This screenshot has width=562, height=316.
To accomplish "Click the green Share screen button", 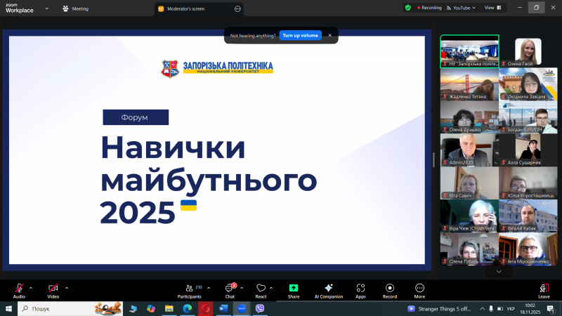I will tap(293, 289).
